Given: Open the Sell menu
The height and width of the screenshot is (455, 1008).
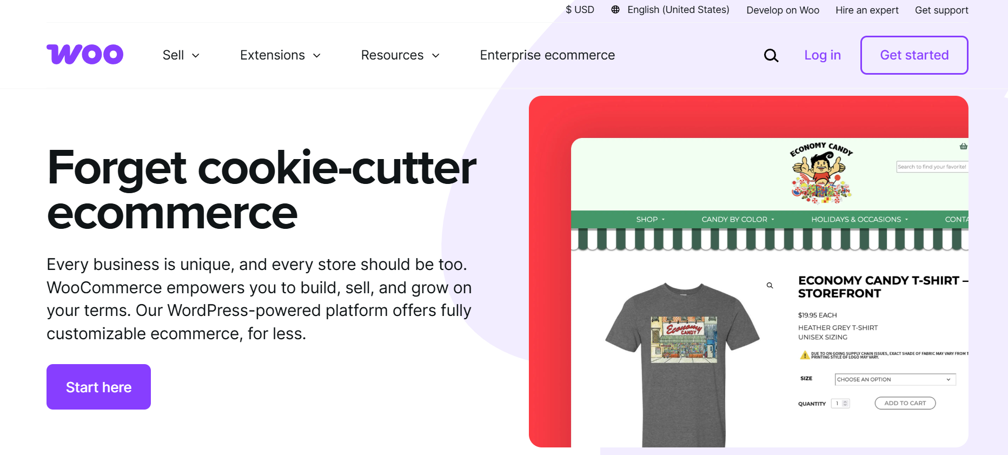Looking at the screenshot, I should click(x=181, y=55).
